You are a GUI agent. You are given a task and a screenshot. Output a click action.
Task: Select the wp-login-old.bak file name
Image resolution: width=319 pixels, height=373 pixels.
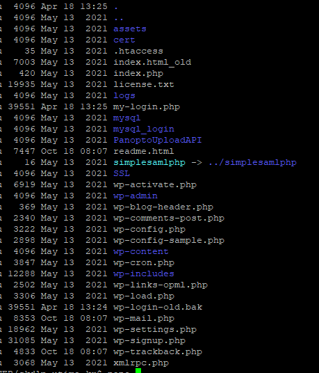coord(158,307)
